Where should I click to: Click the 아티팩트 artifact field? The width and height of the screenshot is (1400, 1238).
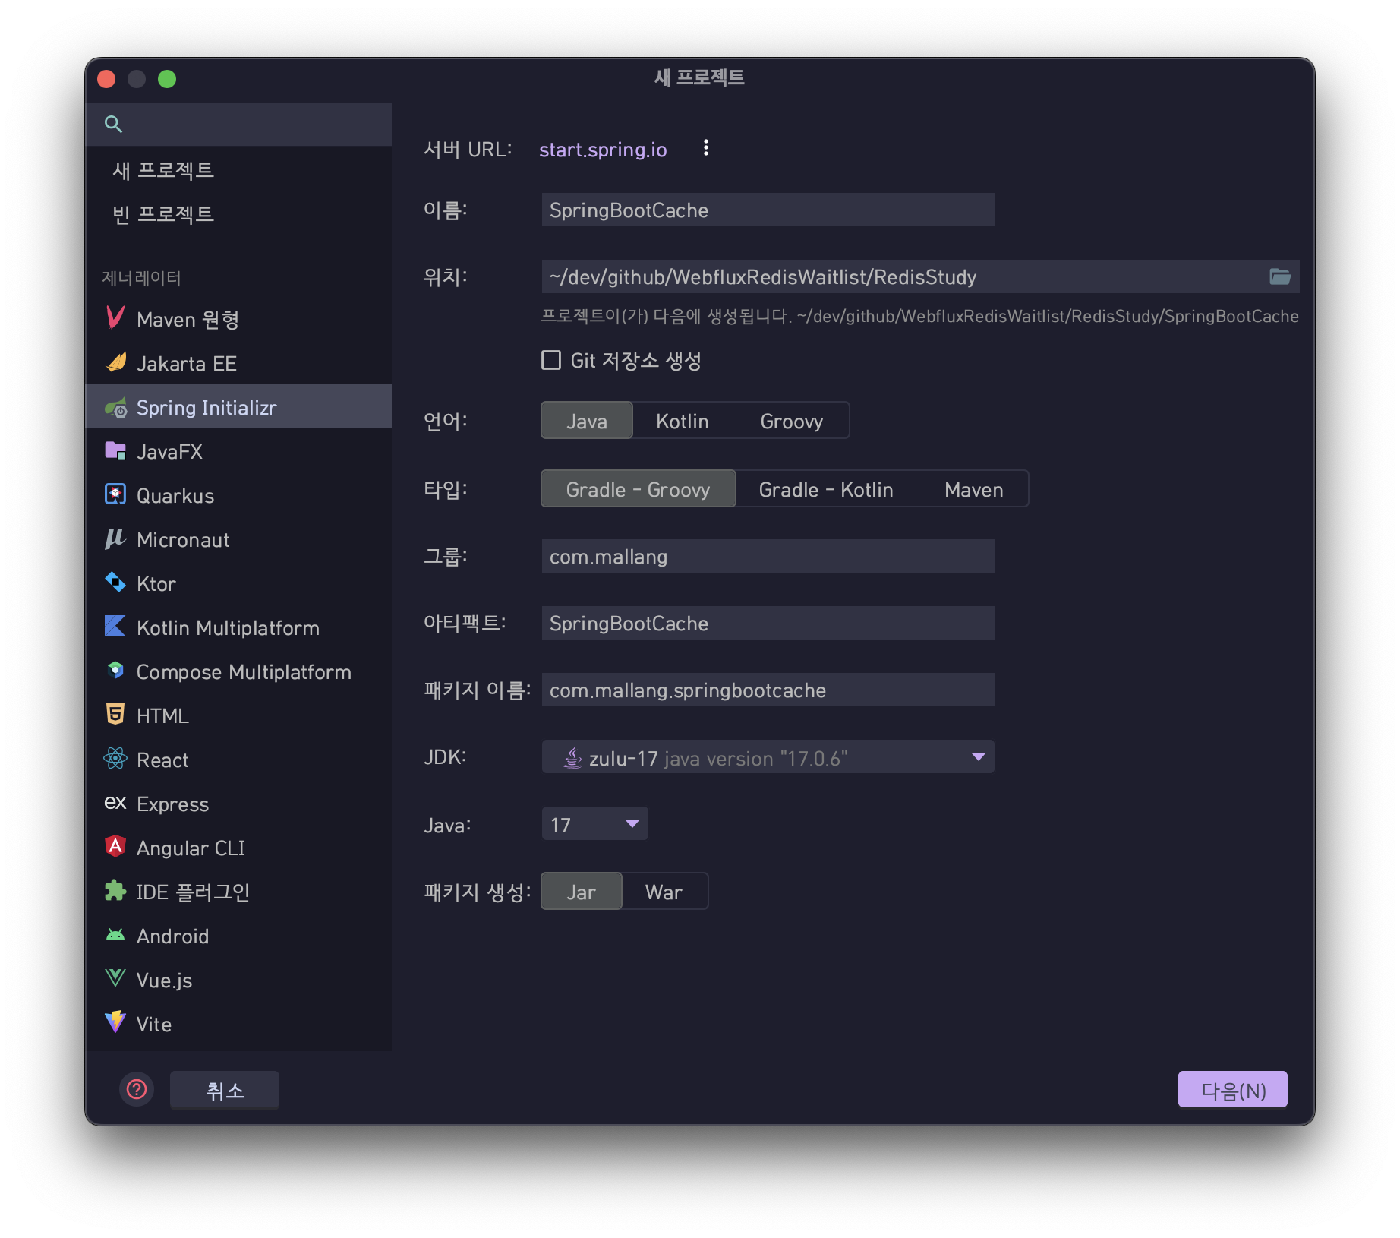coord(768,623)
